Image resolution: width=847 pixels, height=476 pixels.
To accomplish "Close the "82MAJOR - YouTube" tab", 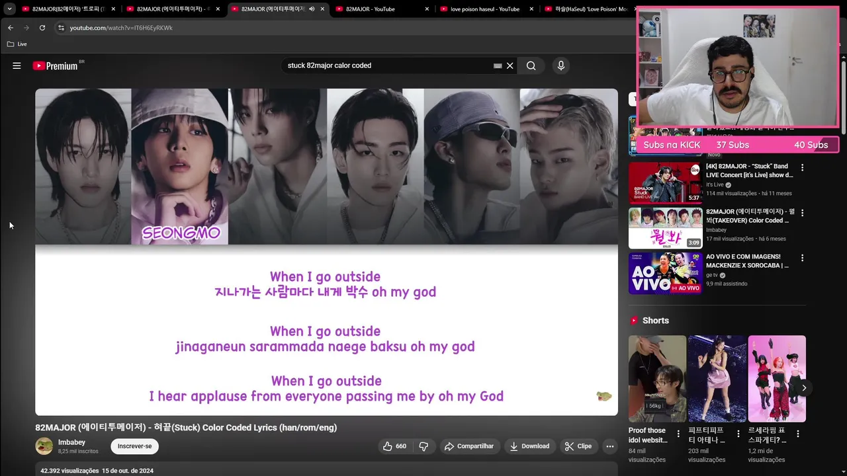I will [x=427, y=9].
